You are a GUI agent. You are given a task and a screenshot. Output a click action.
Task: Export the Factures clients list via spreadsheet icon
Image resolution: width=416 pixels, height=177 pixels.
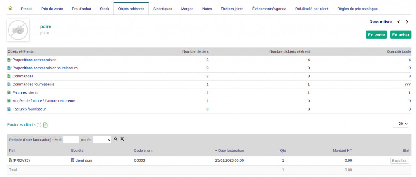click(x=45, y=125)
